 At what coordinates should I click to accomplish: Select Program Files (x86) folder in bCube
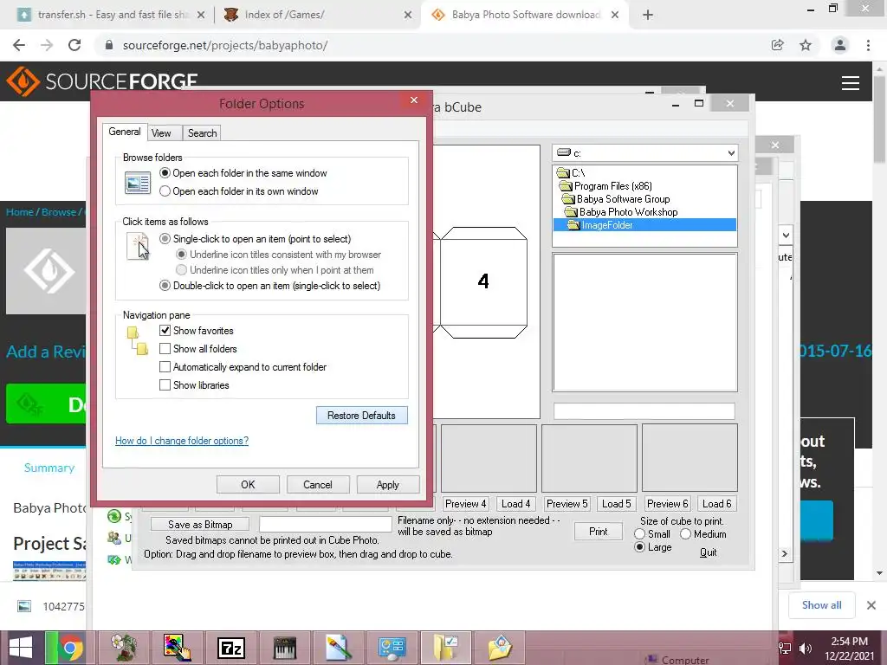(x=612, y=186)
